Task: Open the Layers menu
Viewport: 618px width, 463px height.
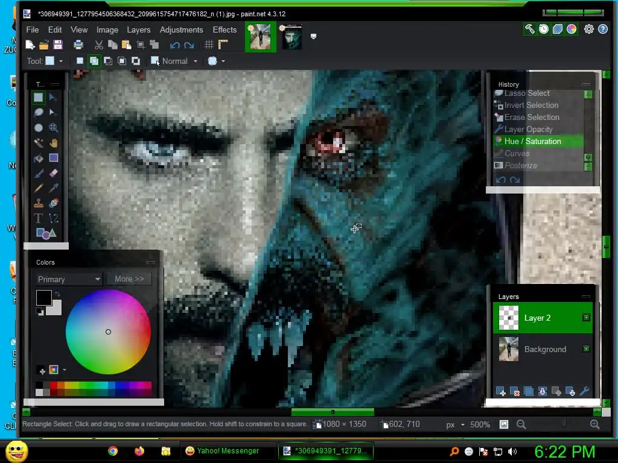Action: point(138,30)
